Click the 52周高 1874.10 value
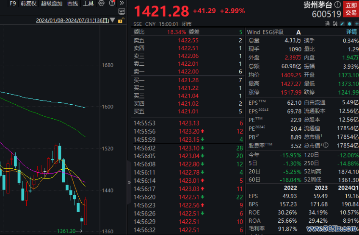Viewport: 359px width, 235px height. (x=348, y=172)
